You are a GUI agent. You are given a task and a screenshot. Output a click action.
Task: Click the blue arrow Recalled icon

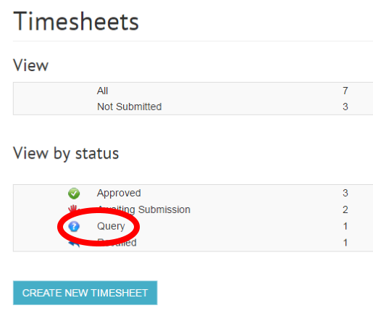75,244
